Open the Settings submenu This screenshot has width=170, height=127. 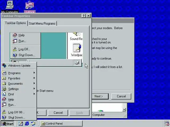tap(19, 89)
